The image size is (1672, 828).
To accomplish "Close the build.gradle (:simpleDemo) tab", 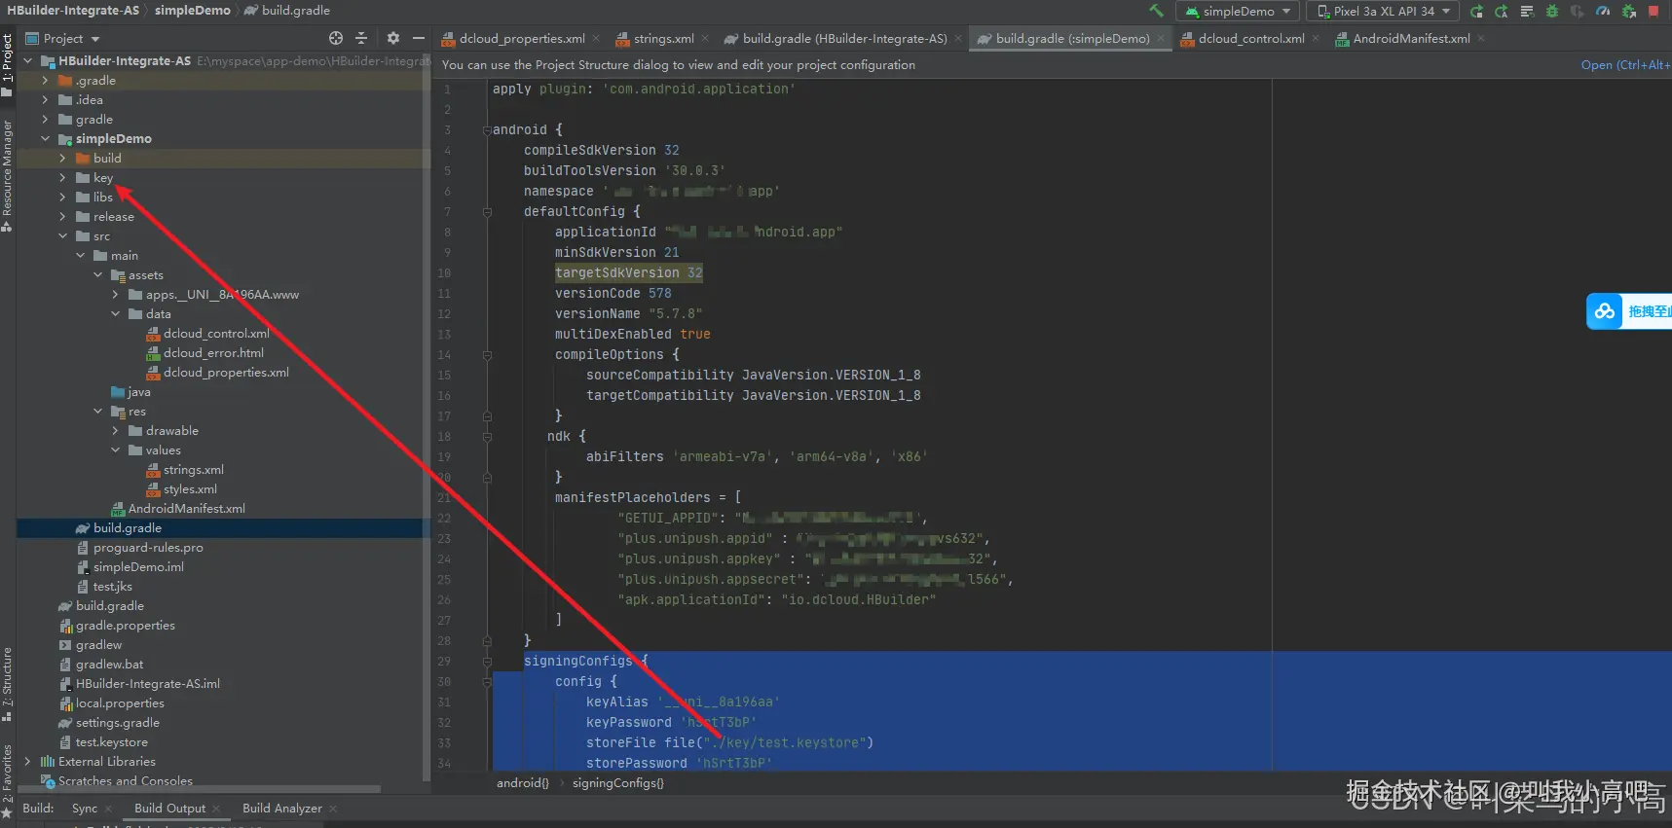I will point(1160,39).
